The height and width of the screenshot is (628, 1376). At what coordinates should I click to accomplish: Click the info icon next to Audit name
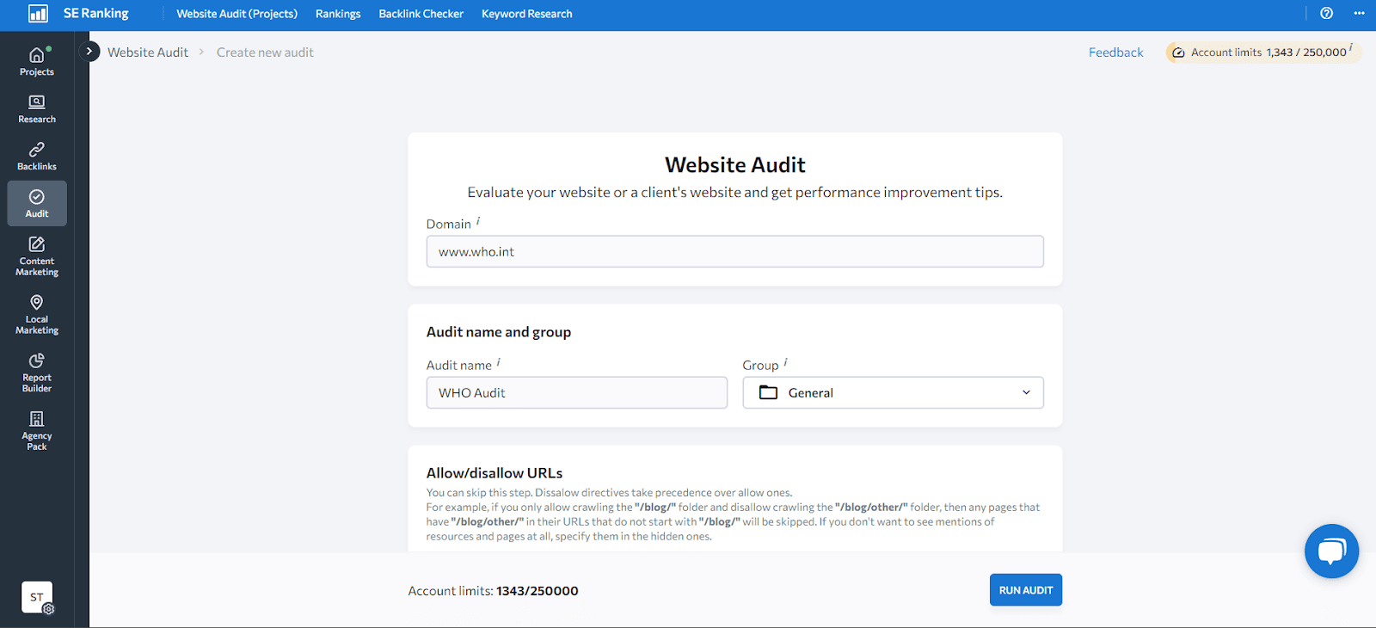pyautogui.click(x=499, y=363)
